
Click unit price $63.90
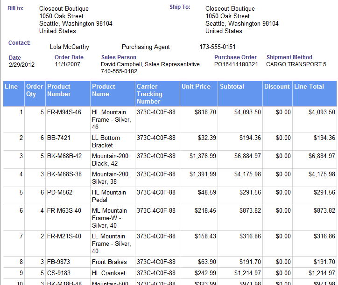[207, 262]
